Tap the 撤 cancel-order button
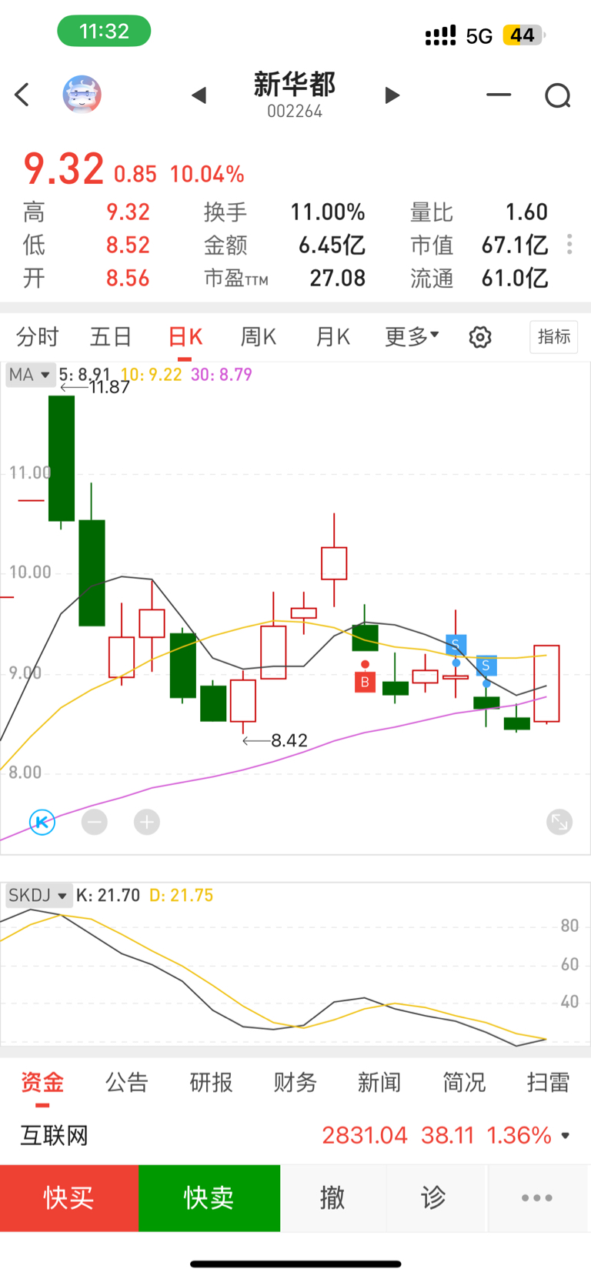Screen dimensions: 591x1279 tap(332, 1198)
